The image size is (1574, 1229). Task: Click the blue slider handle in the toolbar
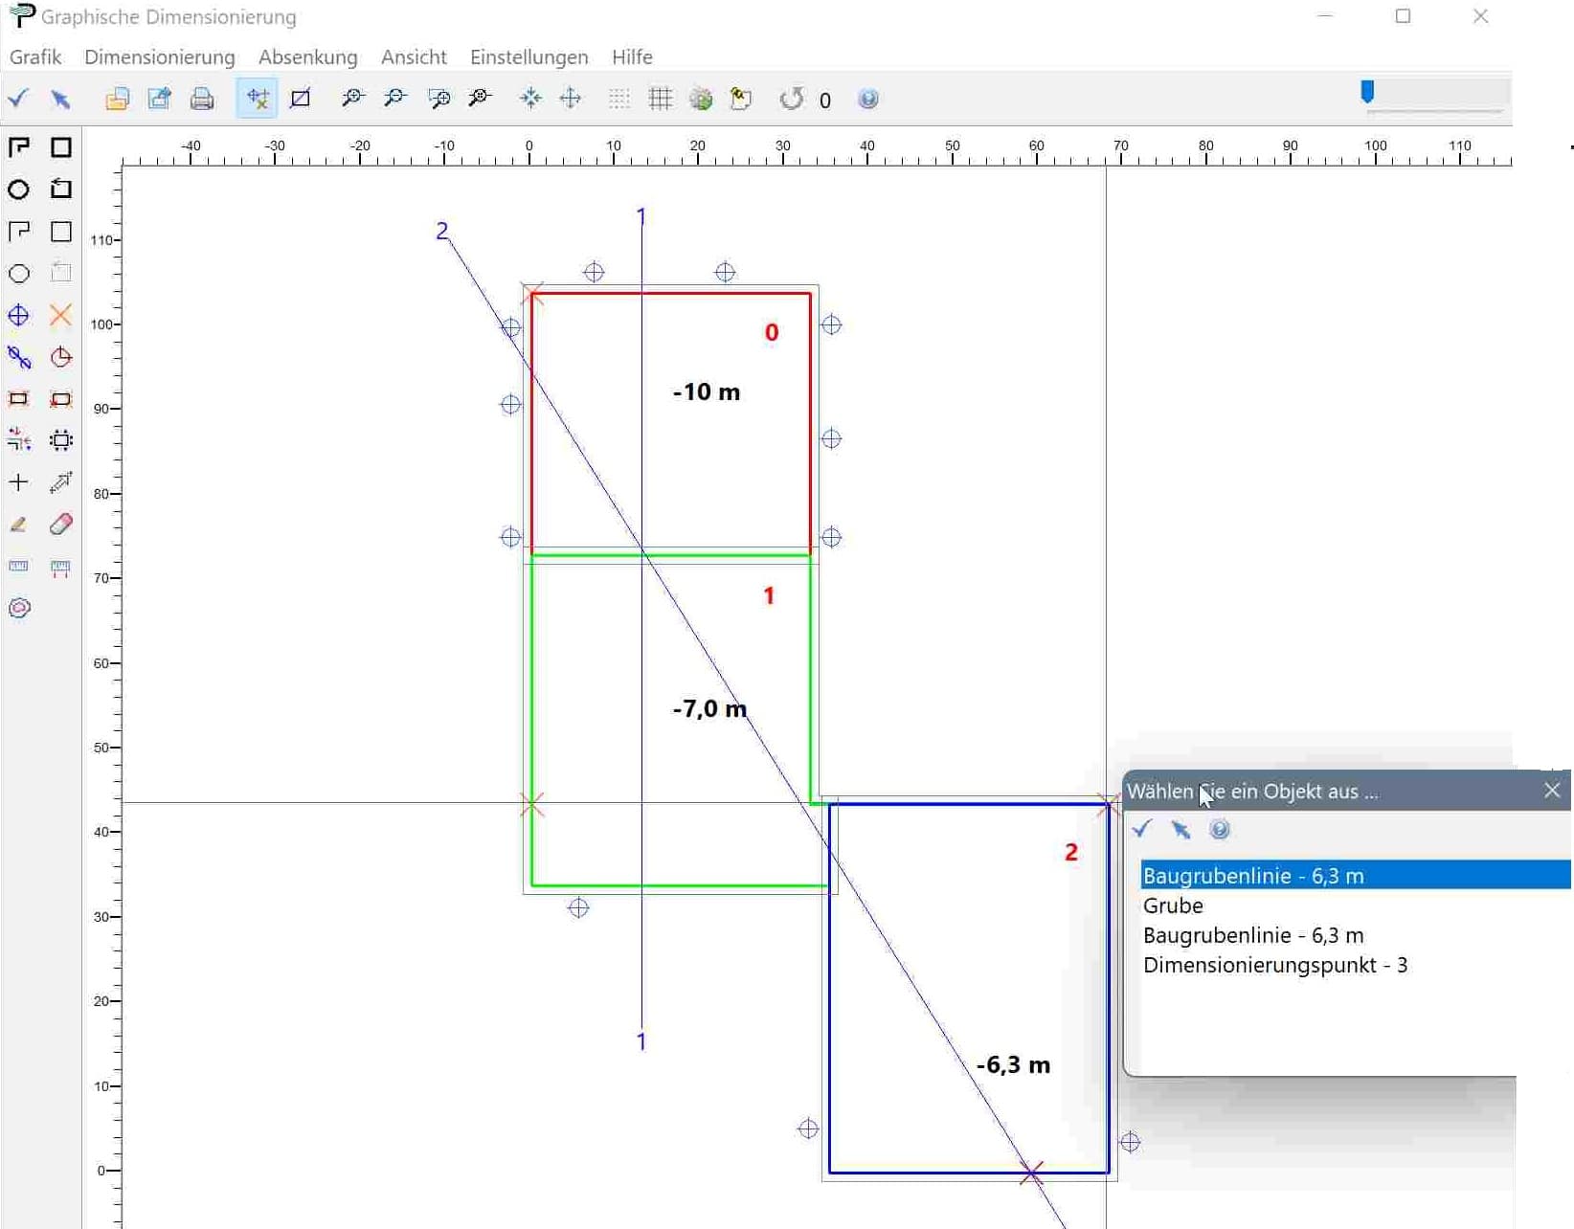click(1367, 92)
